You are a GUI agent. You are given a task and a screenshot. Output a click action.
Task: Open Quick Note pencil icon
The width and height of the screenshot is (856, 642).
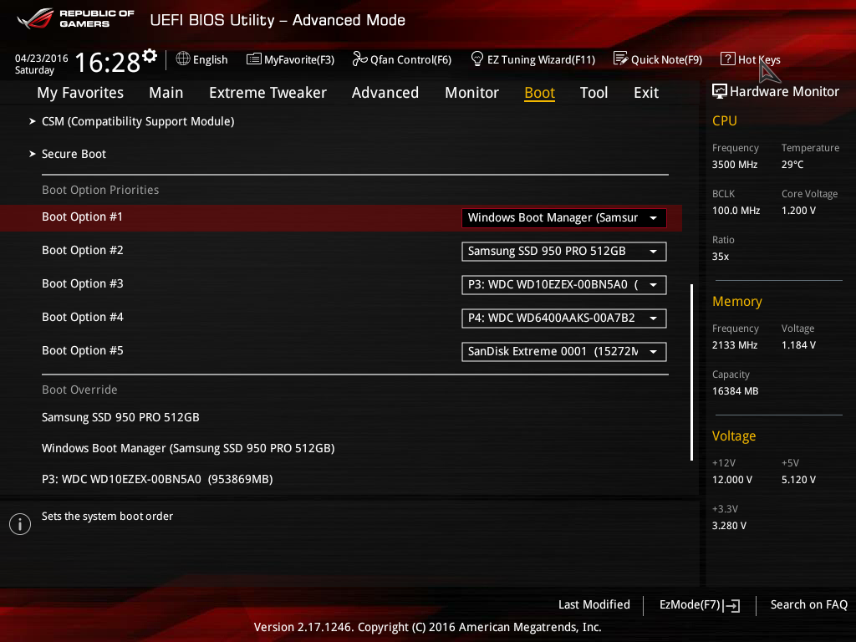(620, 59)
